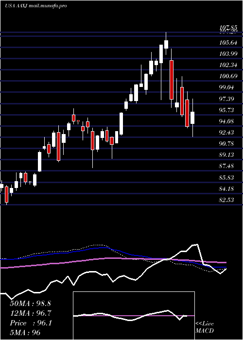Select the 105.64 price axis label

click(x=228, y=43)
